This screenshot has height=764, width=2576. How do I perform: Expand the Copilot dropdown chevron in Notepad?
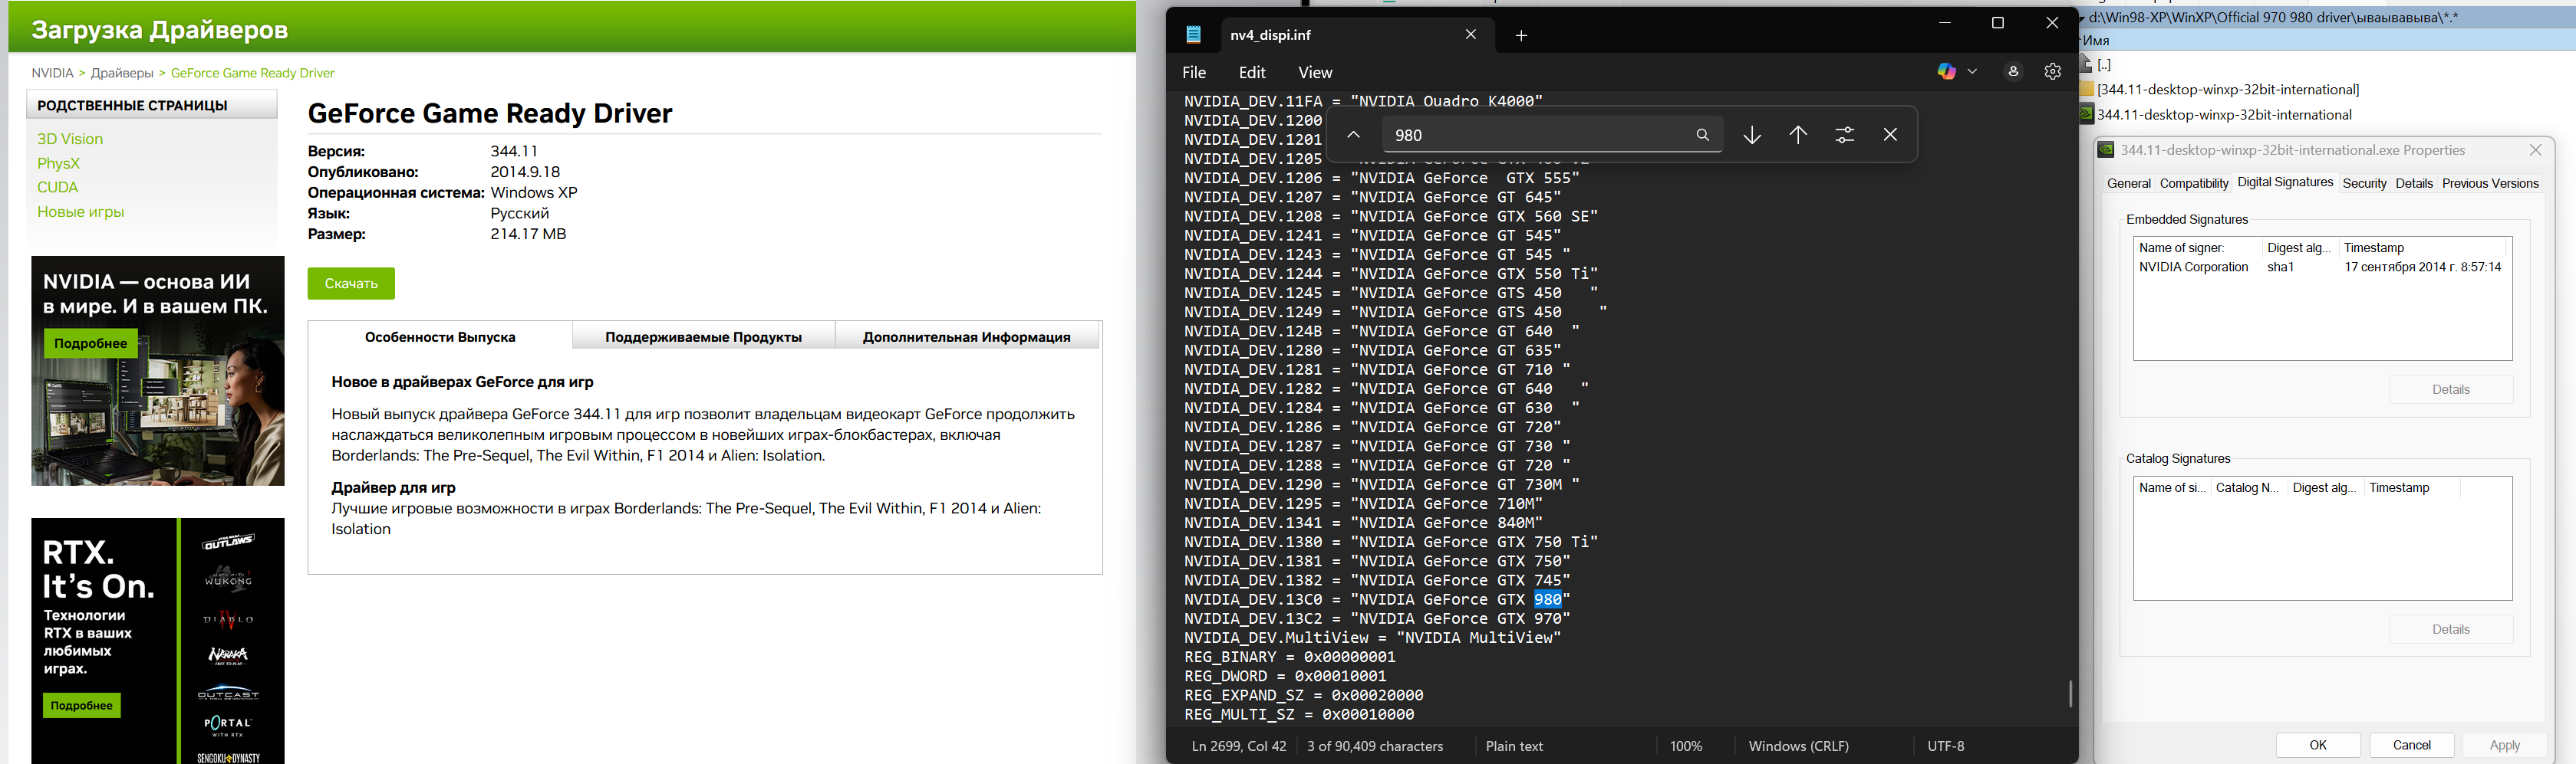pyautogui.click(x=1972, y=72)
